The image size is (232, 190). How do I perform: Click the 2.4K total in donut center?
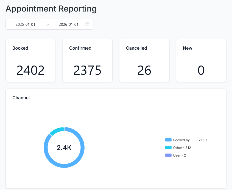click(x=64, y=148)
